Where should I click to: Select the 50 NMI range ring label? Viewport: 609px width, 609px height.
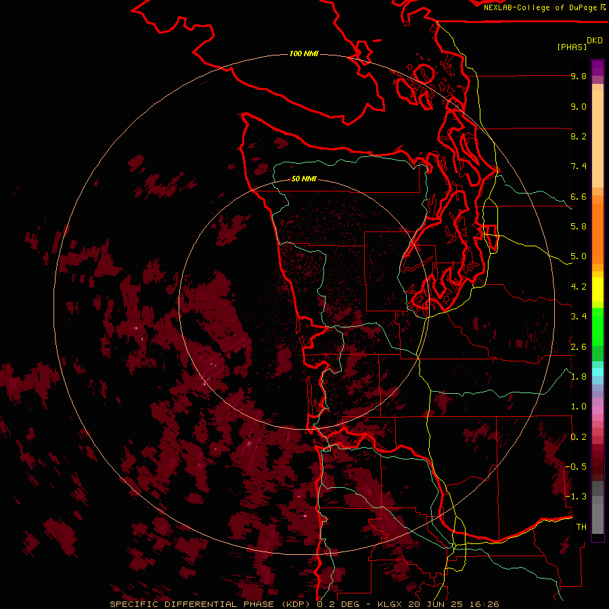[304, 179]
